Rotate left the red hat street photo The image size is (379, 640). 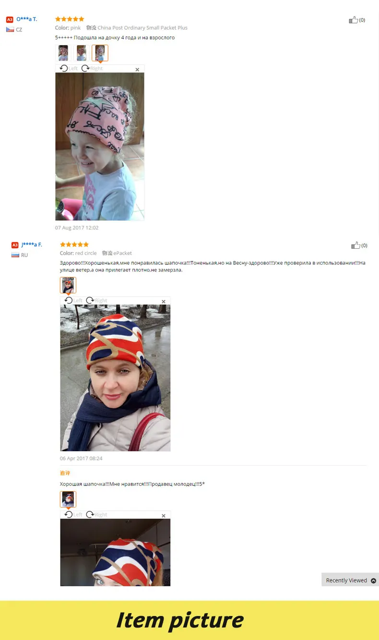pos(73,301)
